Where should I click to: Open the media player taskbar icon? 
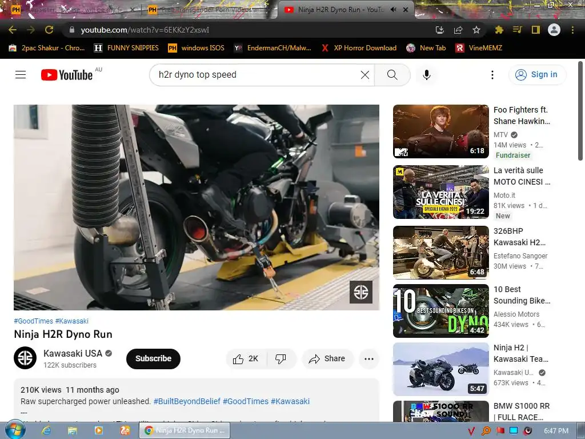(x=99, y=430)
